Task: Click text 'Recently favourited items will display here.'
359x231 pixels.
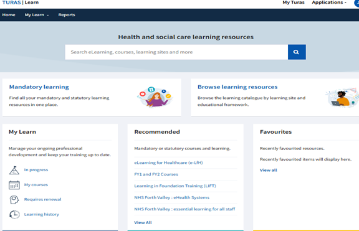Action: (305, 159)
